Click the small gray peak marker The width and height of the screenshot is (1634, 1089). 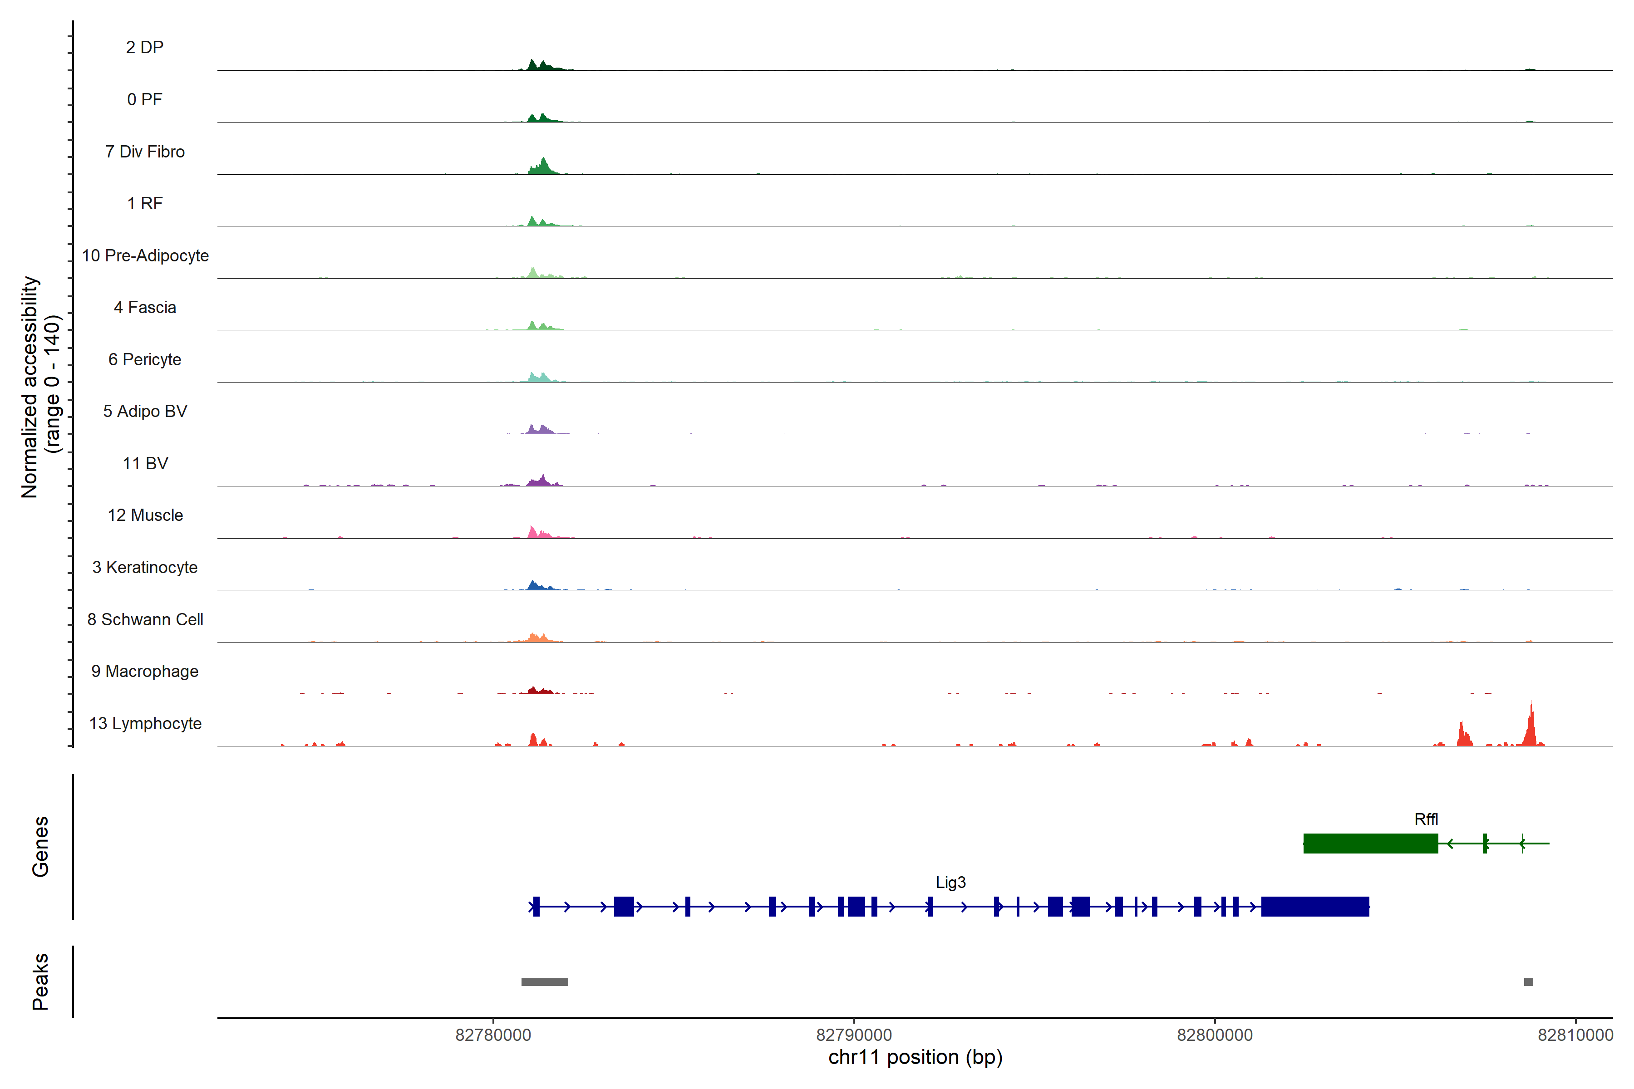pos(1528,981)
